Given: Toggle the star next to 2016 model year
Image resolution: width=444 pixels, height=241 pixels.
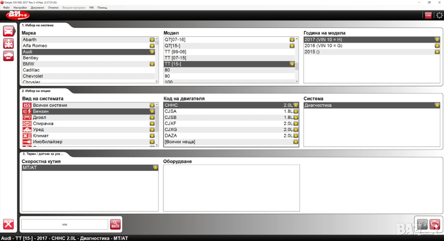Looking at the screenshot, I should point(437,46).
